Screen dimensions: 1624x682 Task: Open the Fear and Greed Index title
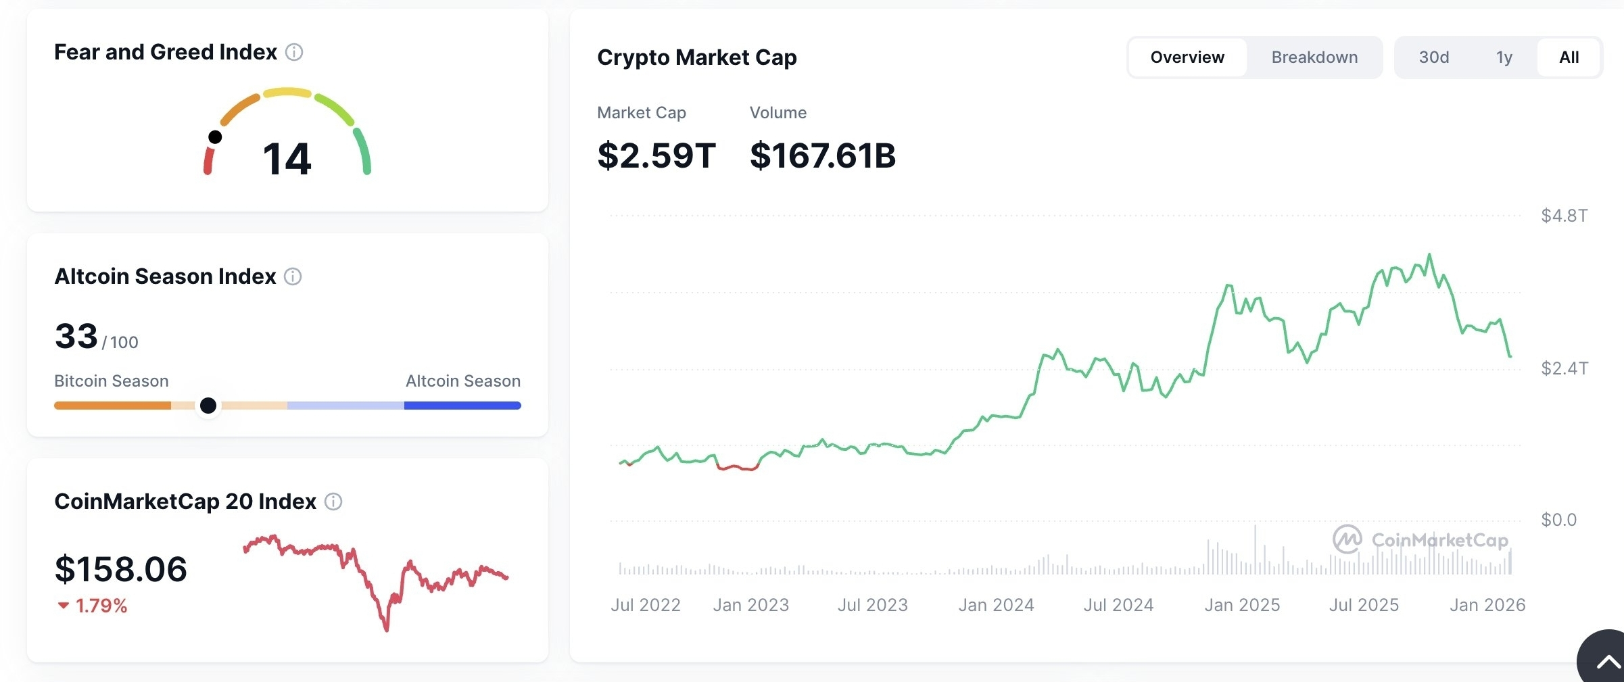tap(166, 52)
